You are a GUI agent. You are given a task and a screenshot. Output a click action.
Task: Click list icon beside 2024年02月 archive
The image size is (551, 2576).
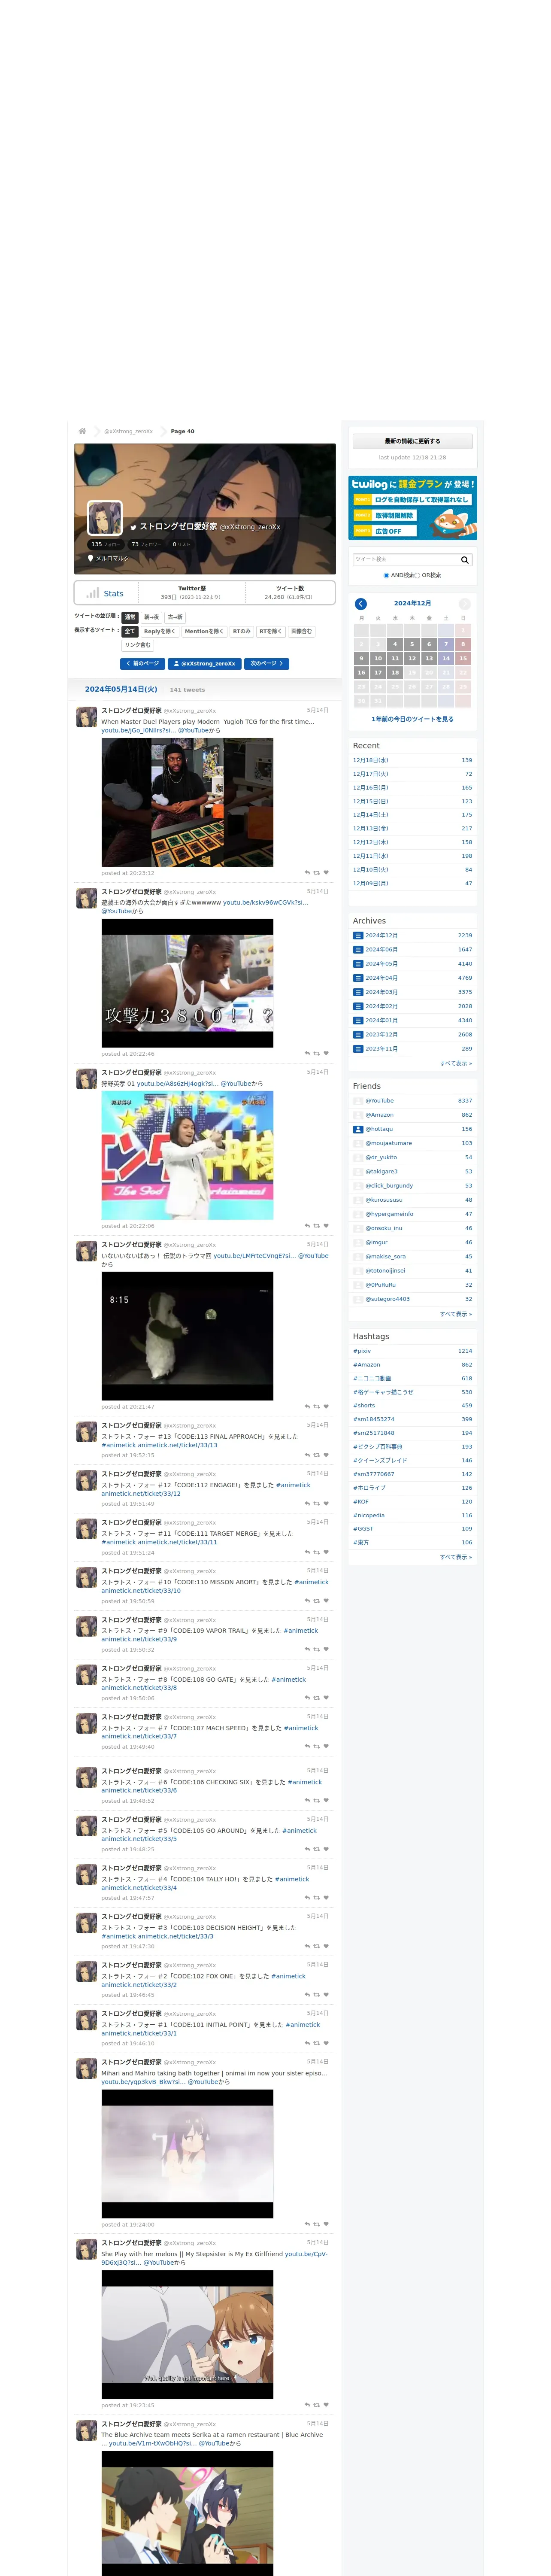tap(358, 1006)
